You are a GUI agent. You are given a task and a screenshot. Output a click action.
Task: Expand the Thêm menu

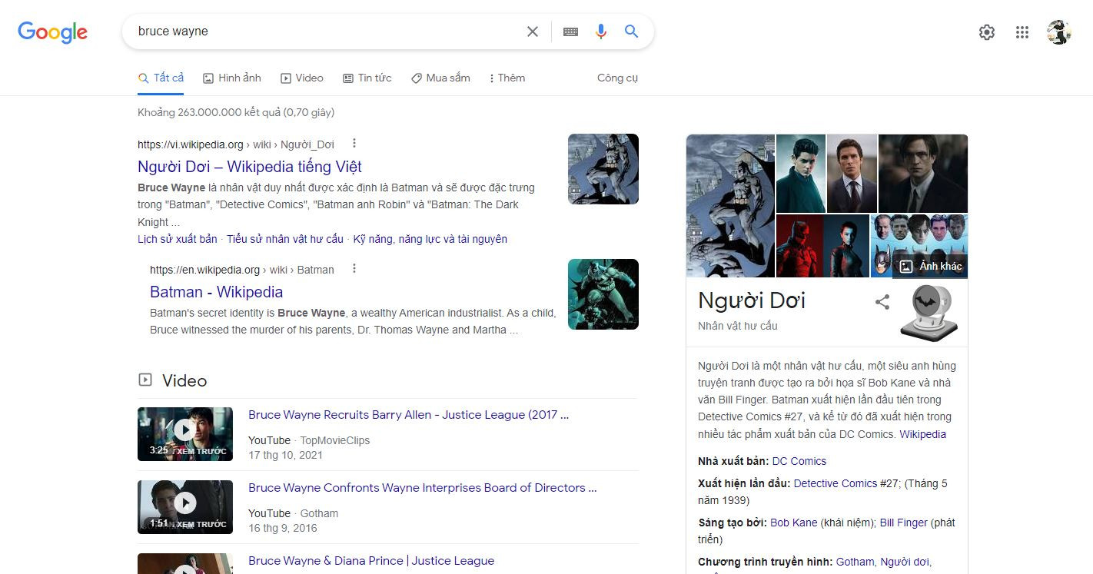[x=507, y=78]
